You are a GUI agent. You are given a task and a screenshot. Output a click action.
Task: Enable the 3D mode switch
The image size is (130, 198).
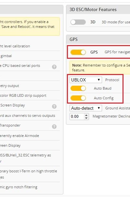coord(78,22)
